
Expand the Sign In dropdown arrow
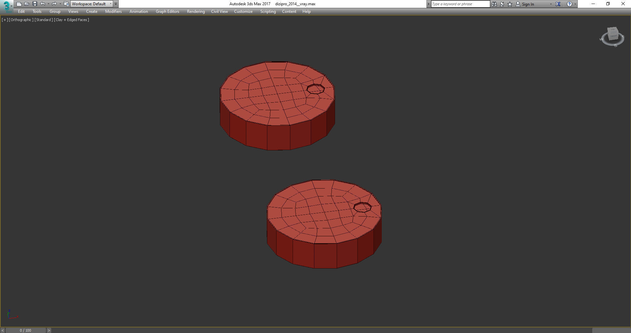coord(551,4)
